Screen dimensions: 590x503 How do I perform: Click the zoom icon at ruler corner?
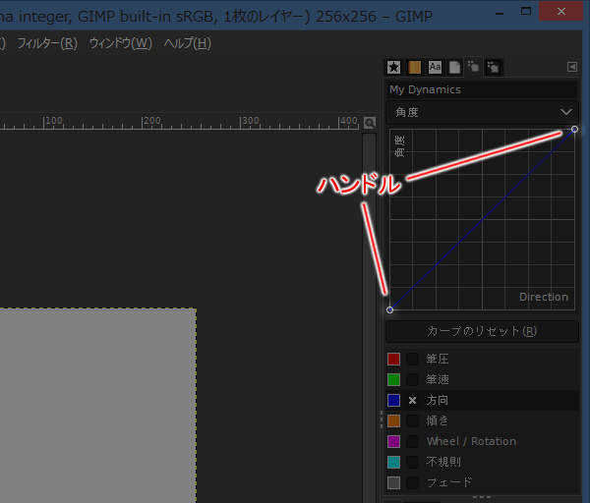[370, 123]
